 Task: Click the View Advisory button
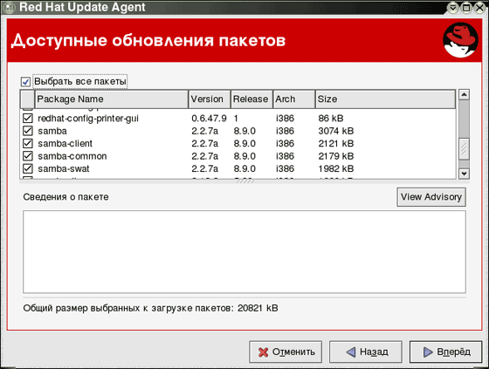click(x=431, y=197)
